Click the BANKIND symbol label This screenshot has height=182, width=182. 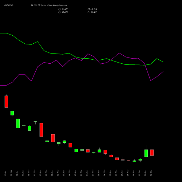[9, 5]
